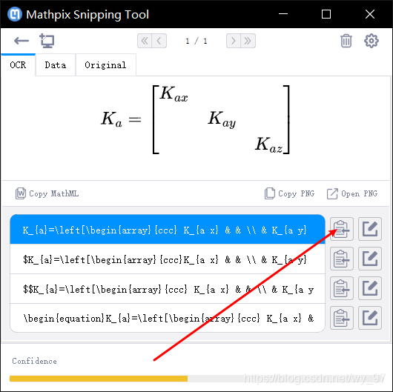Click the Confidence label
Screen dimensions: 393x392
tap(34, 361)
